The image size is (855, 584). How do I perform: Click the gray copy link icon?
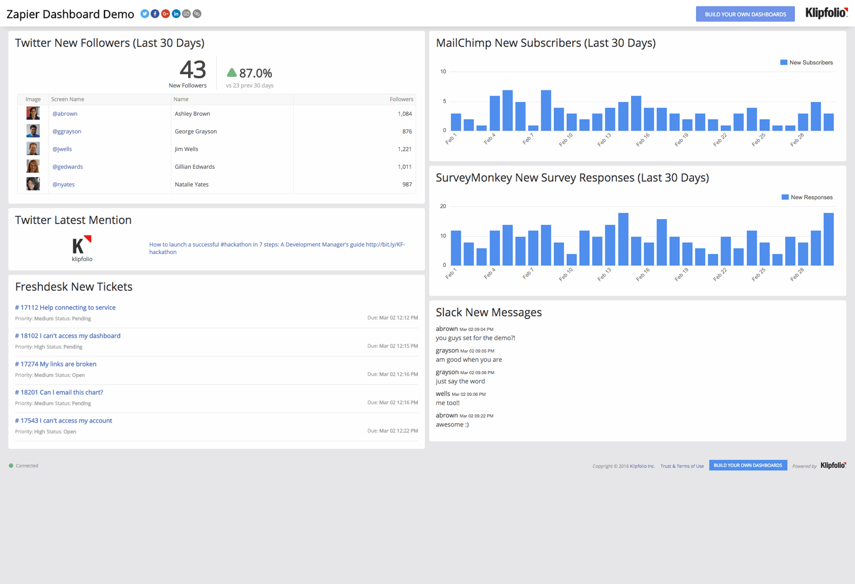pos(197,14)
